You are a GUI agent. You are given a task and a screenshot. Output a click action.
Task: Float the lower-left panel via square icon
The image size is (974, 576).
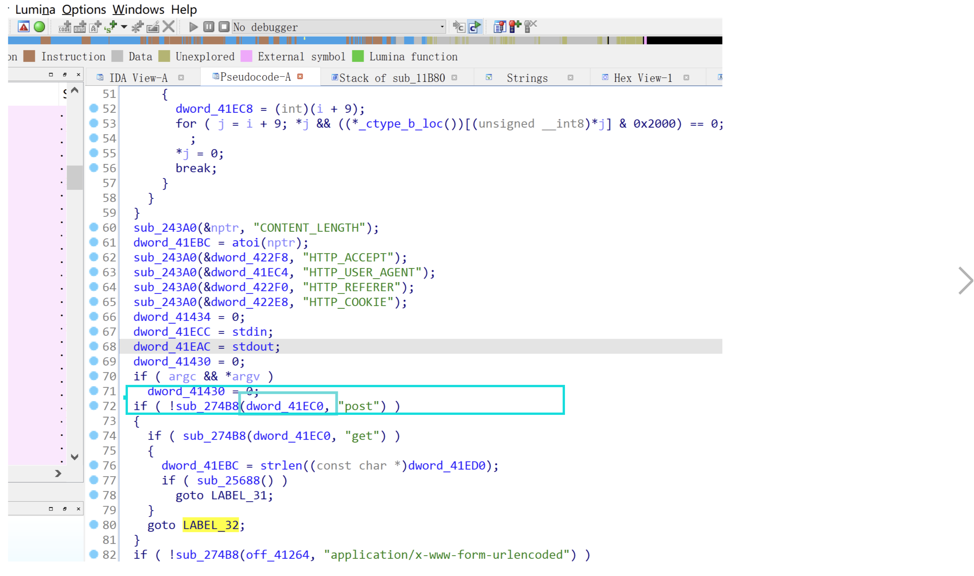[x=51, y=508]
